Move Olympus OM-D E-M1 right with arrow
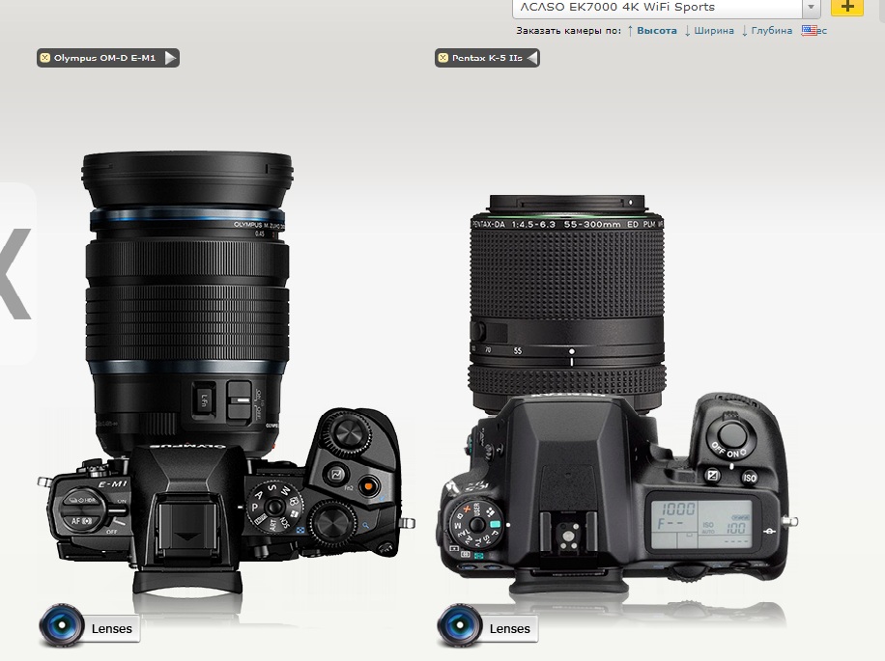The width and height of the screenshot is (885, 661). 170,58
